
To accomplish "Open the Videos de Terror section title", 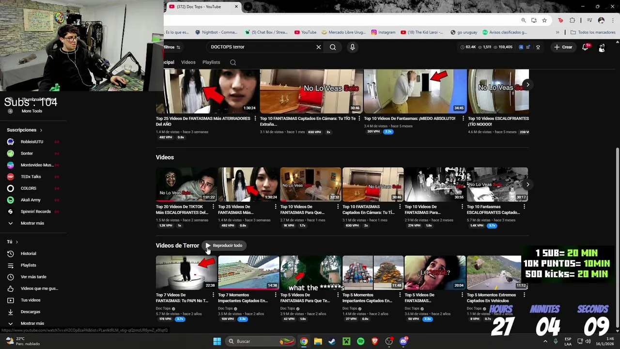I will point(177,245).
